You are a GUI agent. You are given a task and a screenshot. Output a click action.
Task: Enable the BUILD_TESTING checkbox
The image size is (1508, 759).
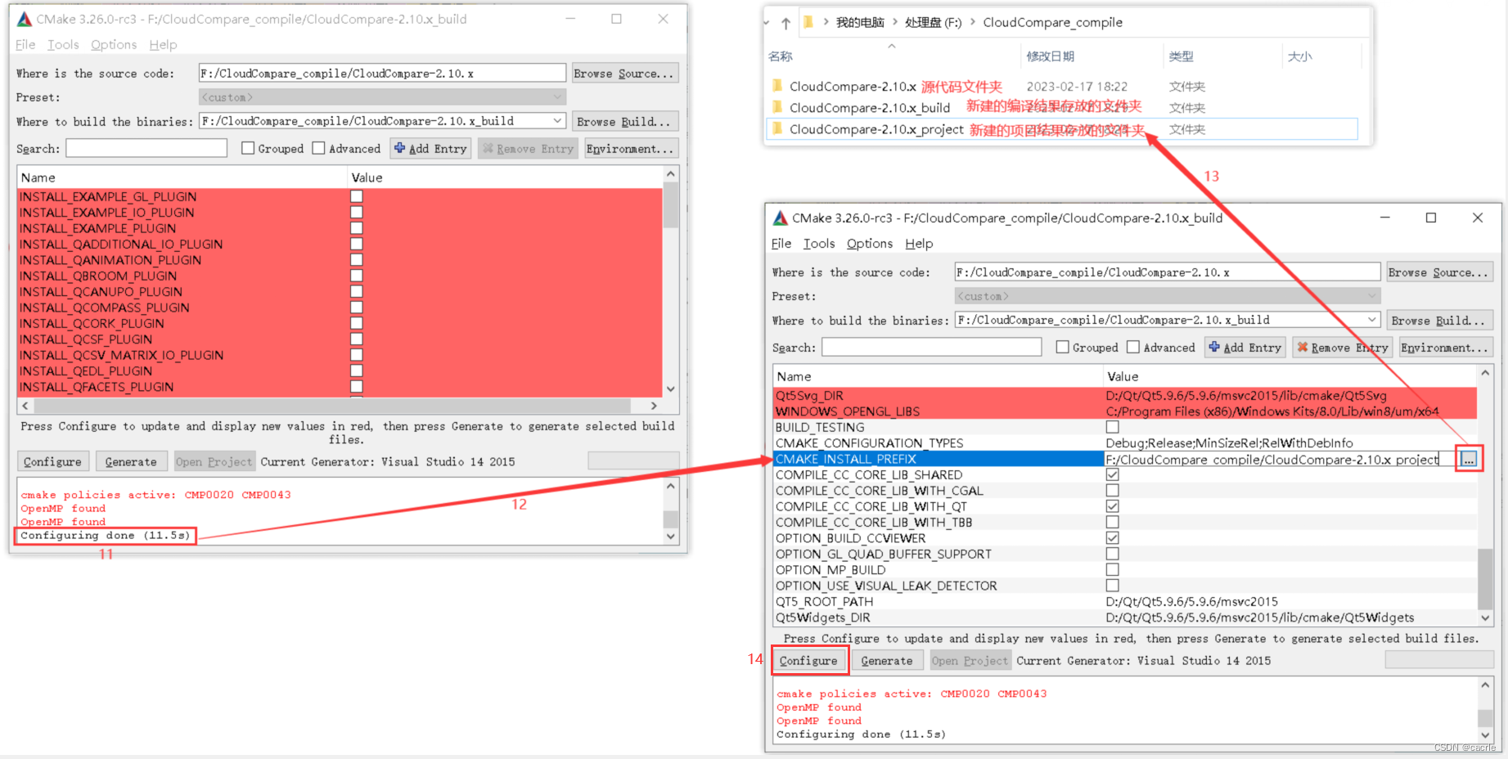point(1113,427)
